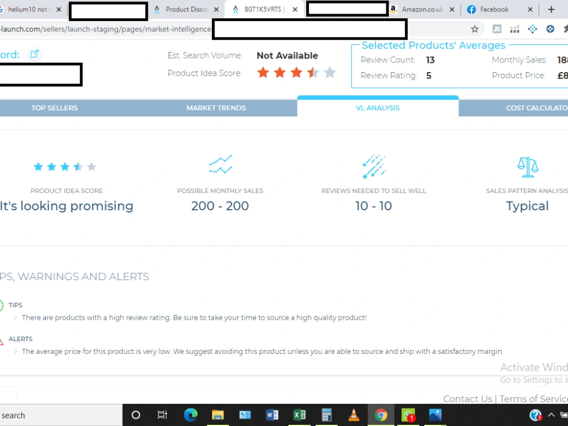Screen dimensions: 568x426
Task: Open the JS browser extension
Action: (x=496, y=29)
